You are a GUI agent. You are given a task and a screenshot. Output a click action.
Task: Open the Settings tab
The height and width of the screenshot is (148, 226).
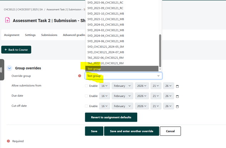(x=30, y=35)
